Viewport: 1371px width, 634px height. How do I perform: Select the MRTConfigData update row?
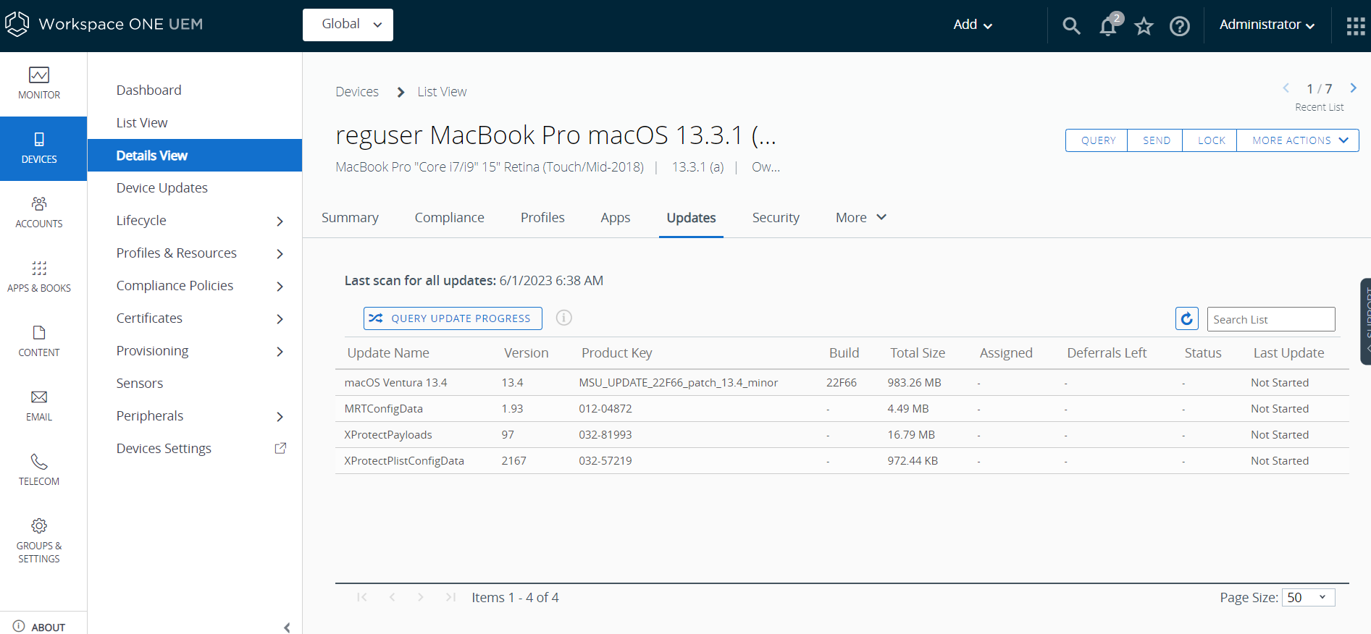pyautogui.click(x=842, y=409)
